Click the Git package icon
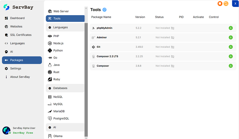The image size is (239, 139). (x=93, y=47)
